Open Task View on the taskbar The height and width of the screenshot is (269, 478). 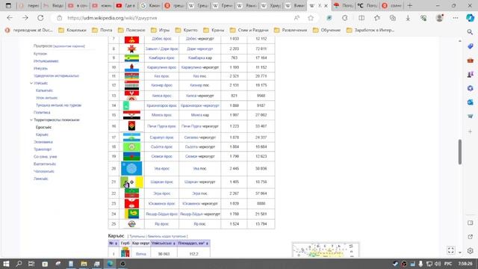pos(31,264)
